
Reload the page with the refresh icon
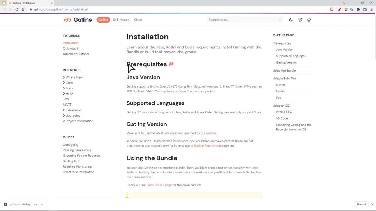(x=17, y=9)
